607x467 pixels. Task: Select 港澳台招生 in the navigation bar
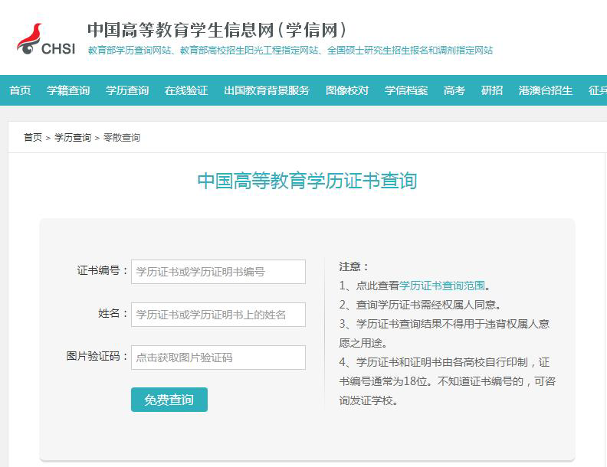click(546, 90)
